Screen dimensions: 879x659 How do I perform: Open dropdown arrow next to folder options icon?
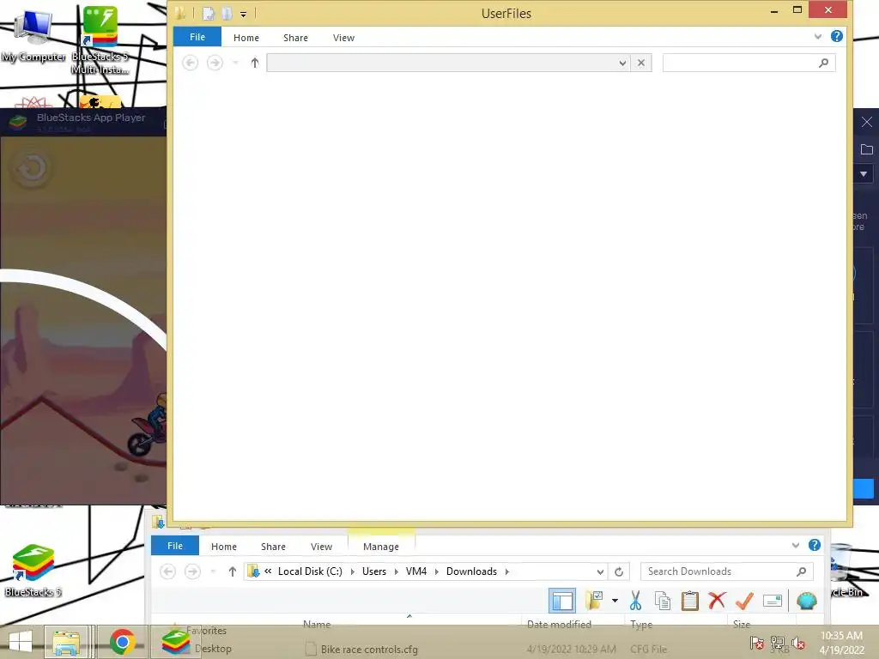click(x=615, y=601)
